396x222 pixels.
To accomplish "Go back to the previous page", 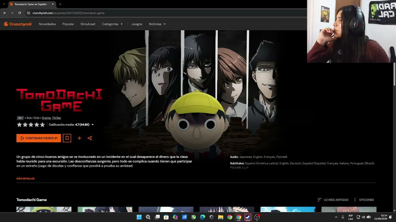I will coord(5,13).
